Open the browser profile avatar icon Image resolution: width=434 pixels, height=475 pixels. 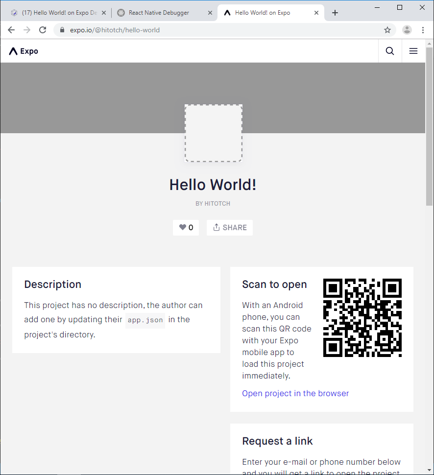(407, 29)
